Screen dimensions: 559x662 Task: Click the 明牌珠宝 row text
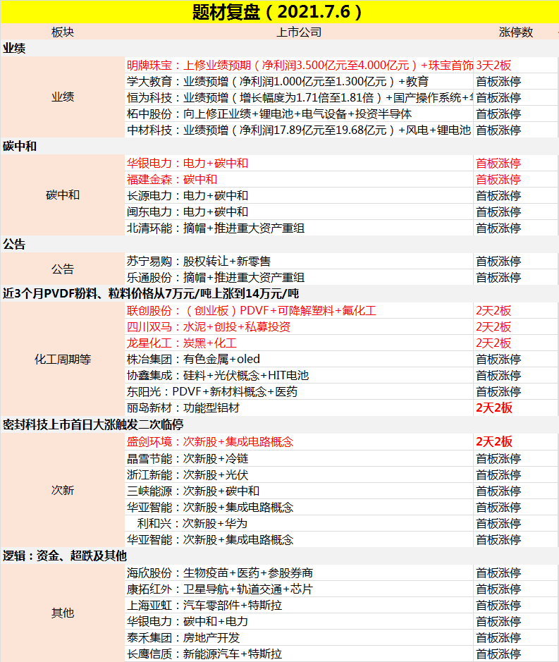click(x=299, y=66)
